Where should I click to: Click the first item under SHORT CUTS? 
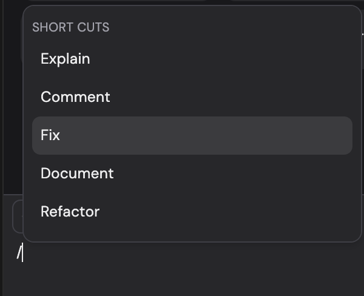66,59
